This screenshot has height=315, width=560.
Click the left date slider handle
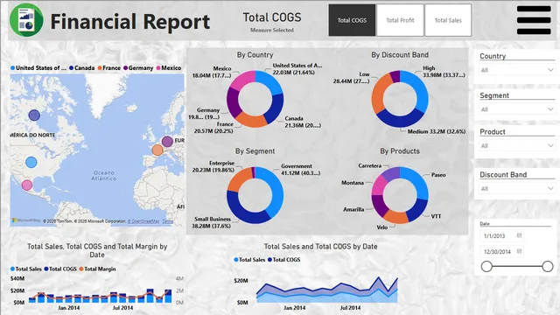coord(486,266)
